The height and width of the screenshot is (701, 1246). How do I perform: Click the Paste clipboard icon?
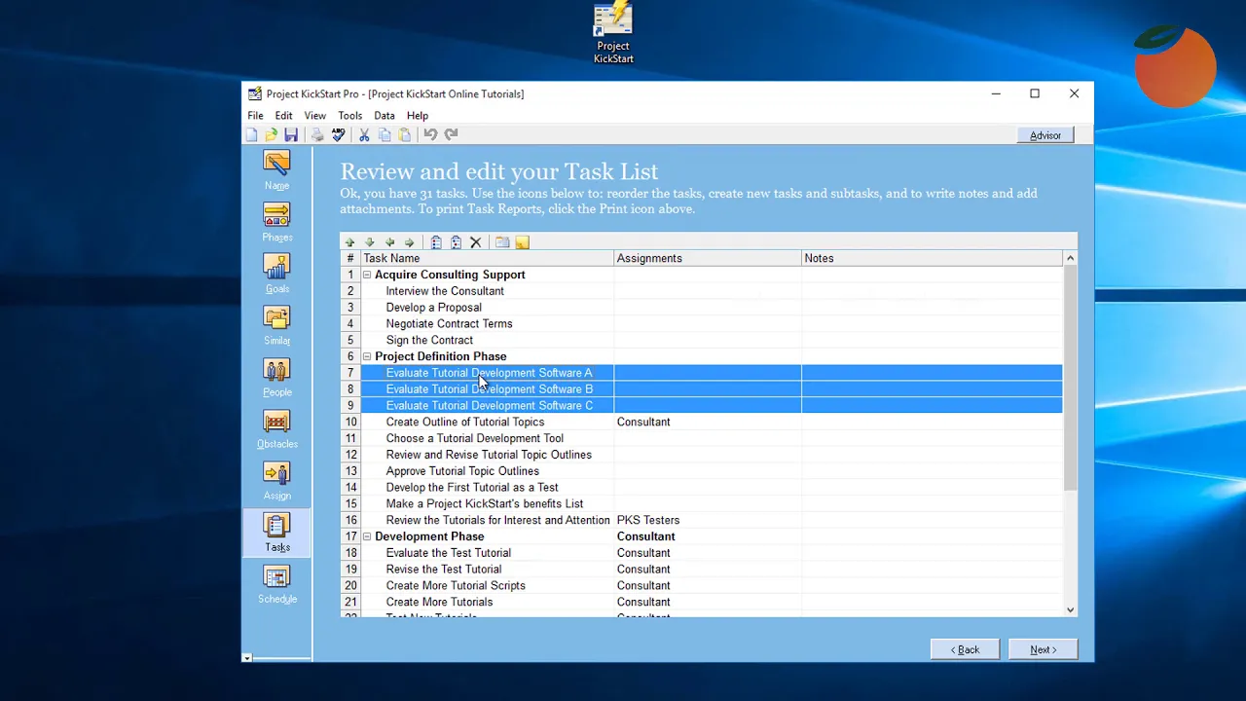(405, 134)
